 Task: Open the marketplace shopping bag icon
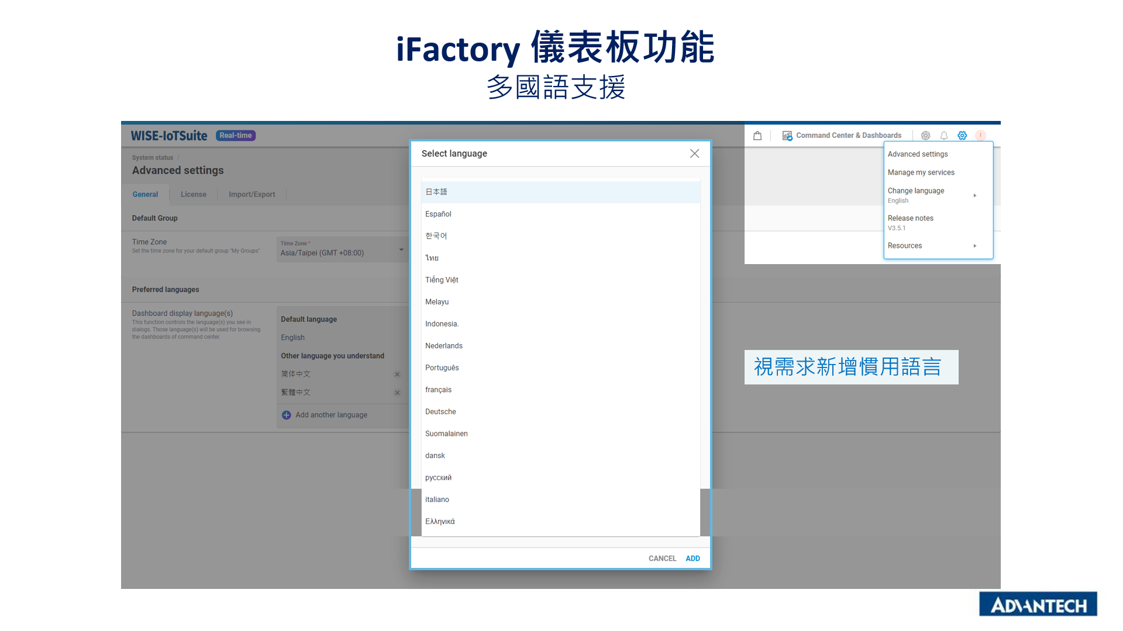tap(757, 136)
